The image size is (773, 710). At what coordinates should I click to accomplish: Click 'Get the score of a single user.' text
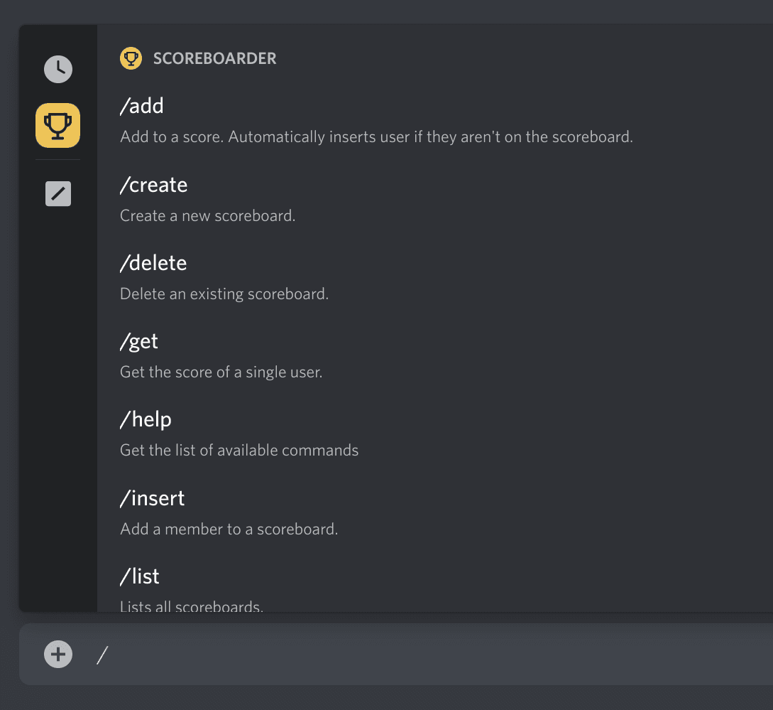(221, 372)
